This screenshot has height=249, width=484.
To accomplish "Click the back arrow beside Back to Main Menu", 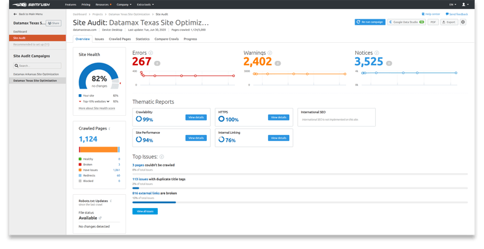I will [15, 14].
